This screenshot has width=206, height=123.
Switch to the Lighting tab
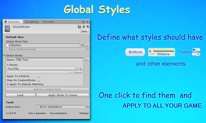32,22
